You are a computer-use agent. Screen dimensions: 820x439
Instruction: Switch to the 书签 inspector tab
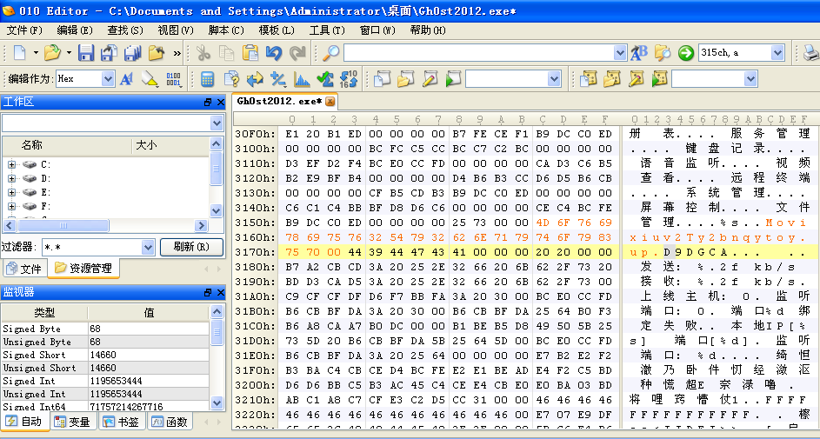click(x=122, y=422)
